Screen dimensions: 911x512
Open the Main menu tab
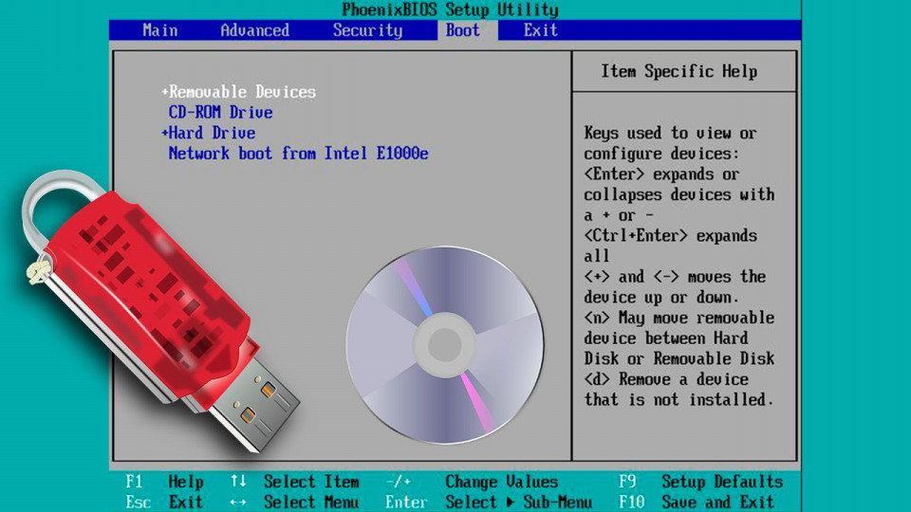(x=160, y=30)
